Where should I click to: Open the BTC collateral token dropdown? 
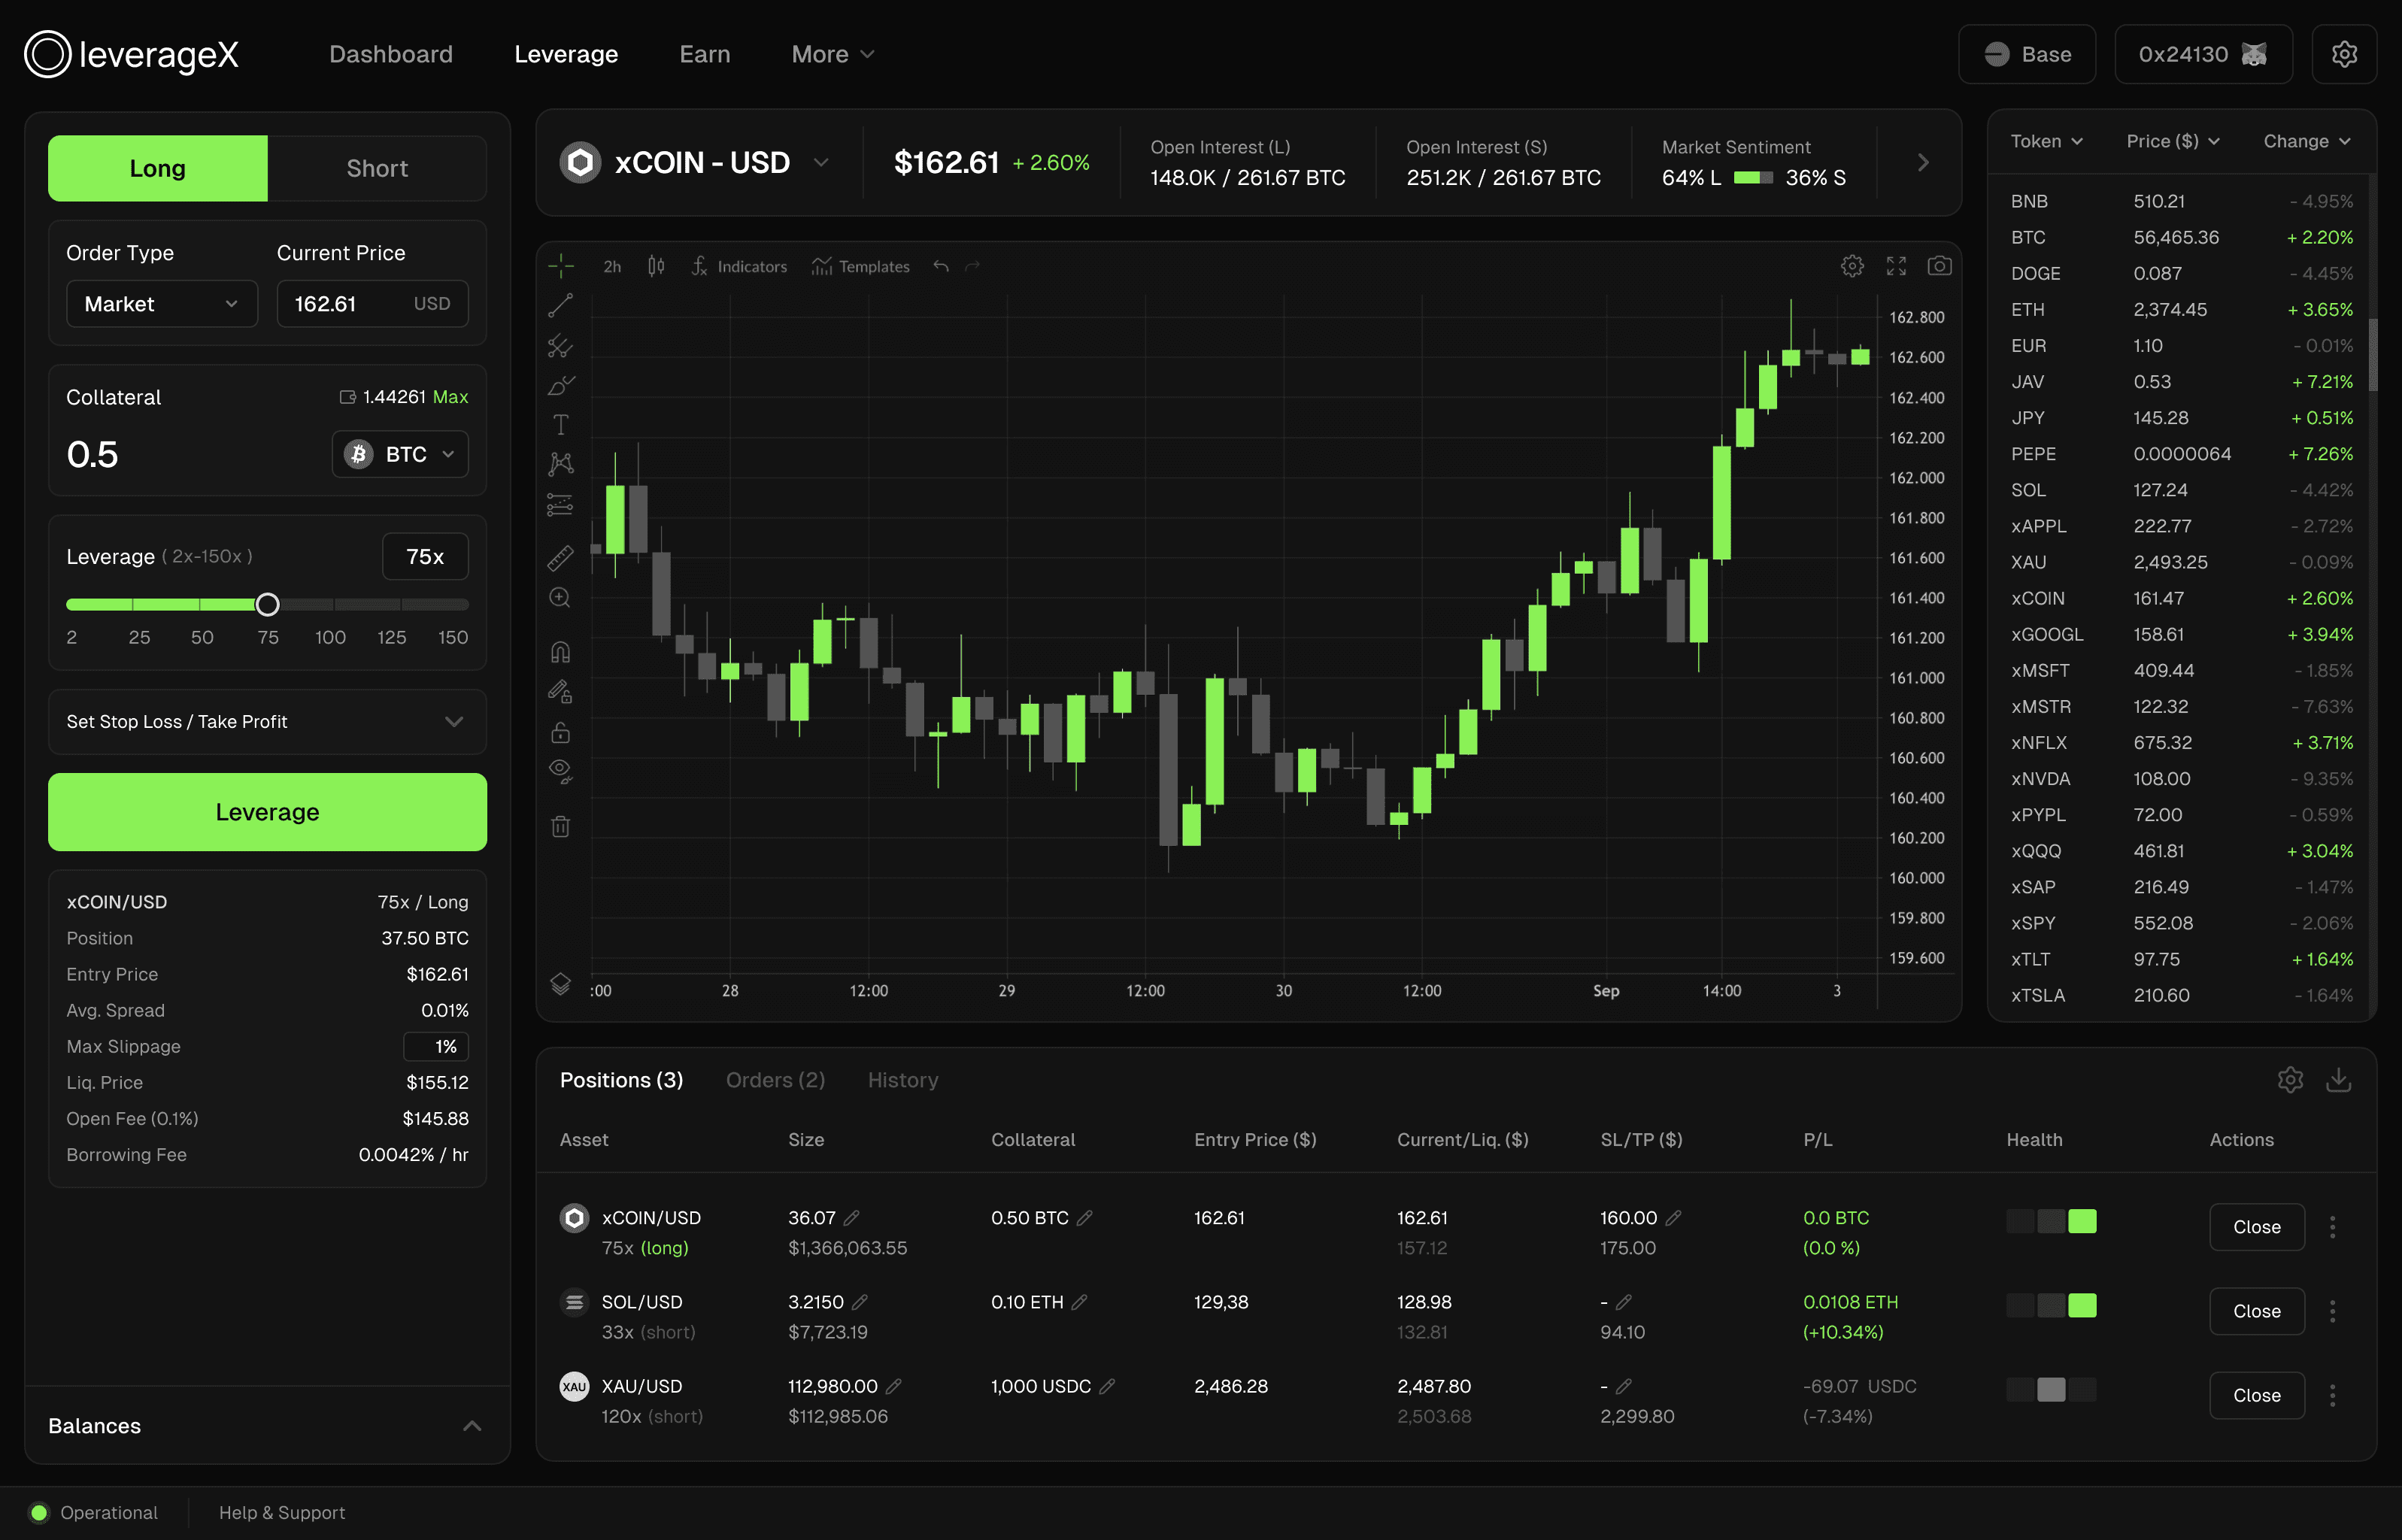click(400, 454)
